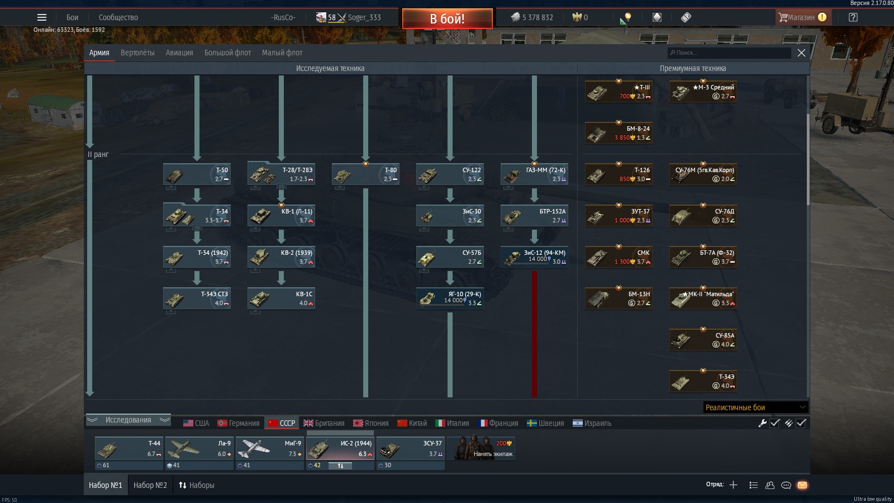Select the Т-80 tank card

click(365, 174)
